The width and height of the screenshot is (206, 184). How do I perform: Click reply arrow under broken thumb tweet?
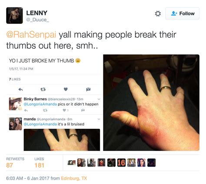tap(20, 90)
